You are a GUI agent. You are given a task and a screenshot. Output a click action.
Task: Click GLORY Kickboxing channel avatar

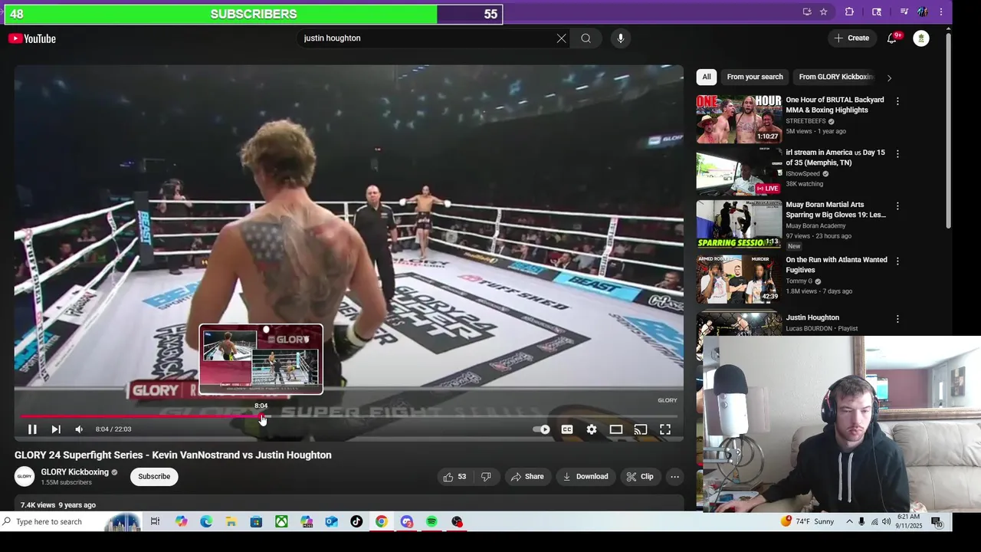25,477
